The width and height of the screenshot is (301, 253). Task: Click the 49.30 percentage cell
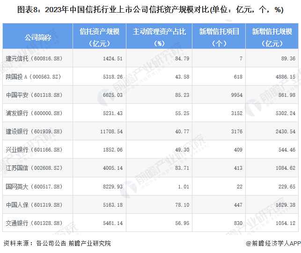click(182, 150)
